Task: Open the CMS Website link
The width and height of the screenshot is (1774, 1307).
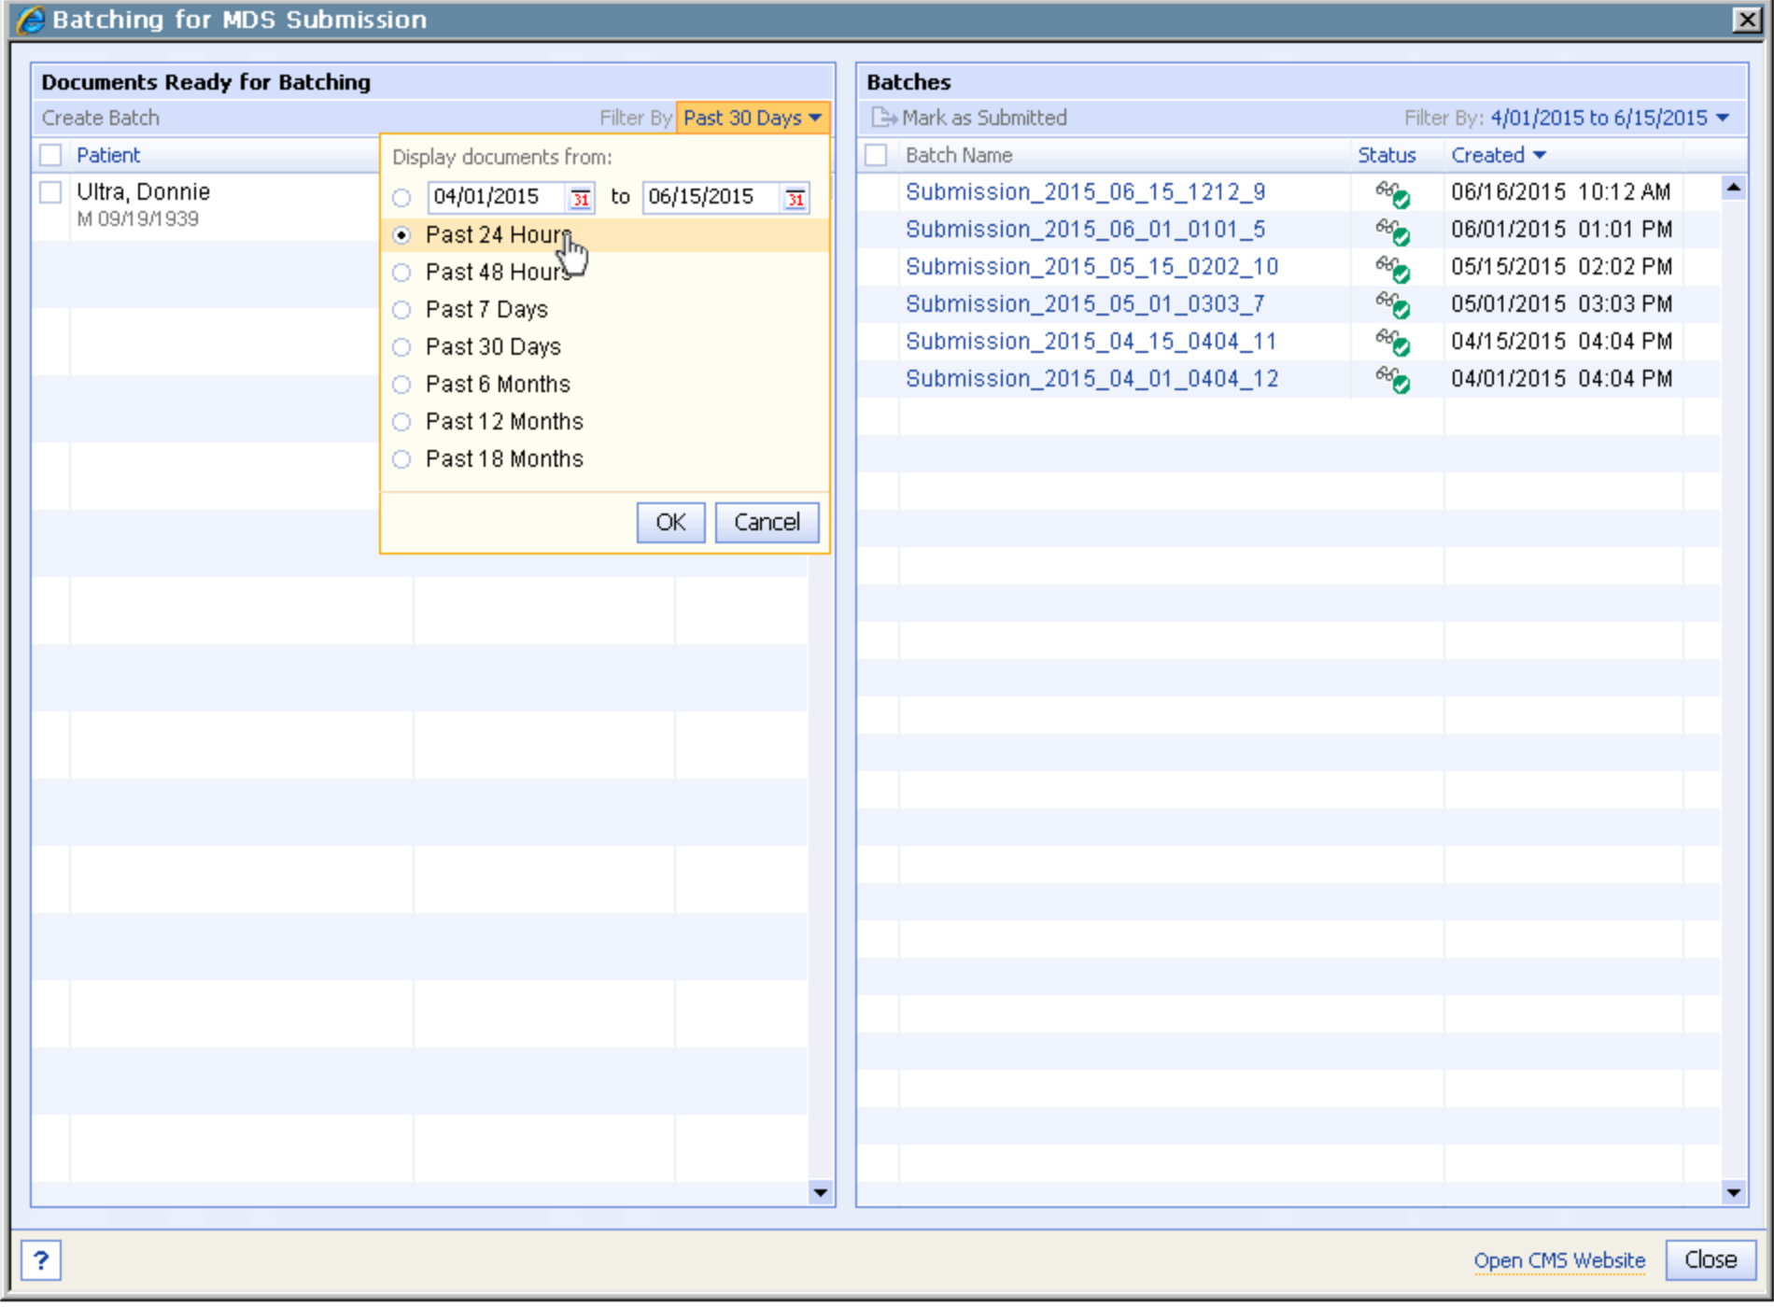Action: click(1558, 1260)
